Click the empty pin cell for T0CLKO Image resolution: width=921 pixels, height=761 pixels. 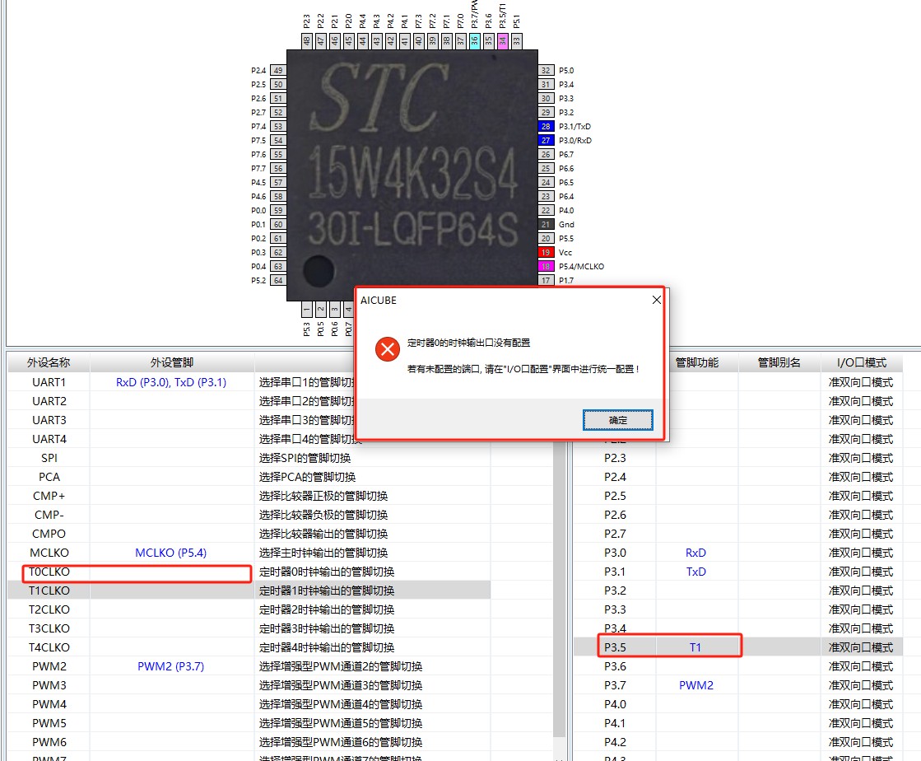pos(171,572)
